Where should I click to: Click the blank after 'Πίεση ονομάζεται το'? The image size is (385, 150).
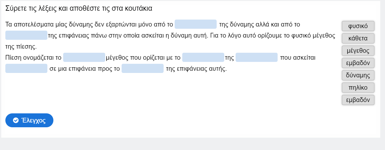point(84,57)
